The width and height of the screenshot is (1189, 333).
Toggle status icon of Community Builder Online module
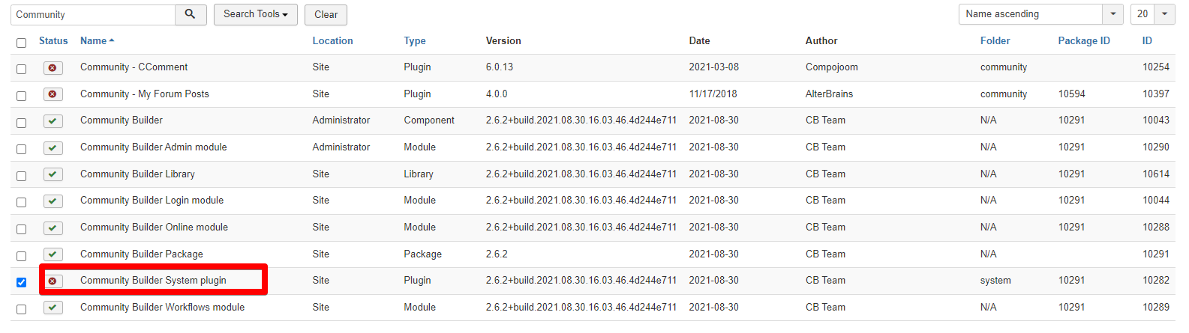[x=53, y=227]
